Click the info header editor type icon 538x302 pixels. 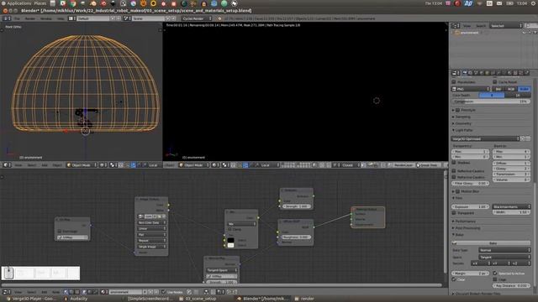pos(7,18)
